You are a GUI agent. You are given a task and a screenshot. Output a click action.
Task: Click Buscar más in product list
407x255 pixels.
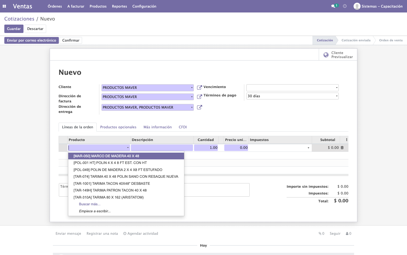(x=90, y=204)
